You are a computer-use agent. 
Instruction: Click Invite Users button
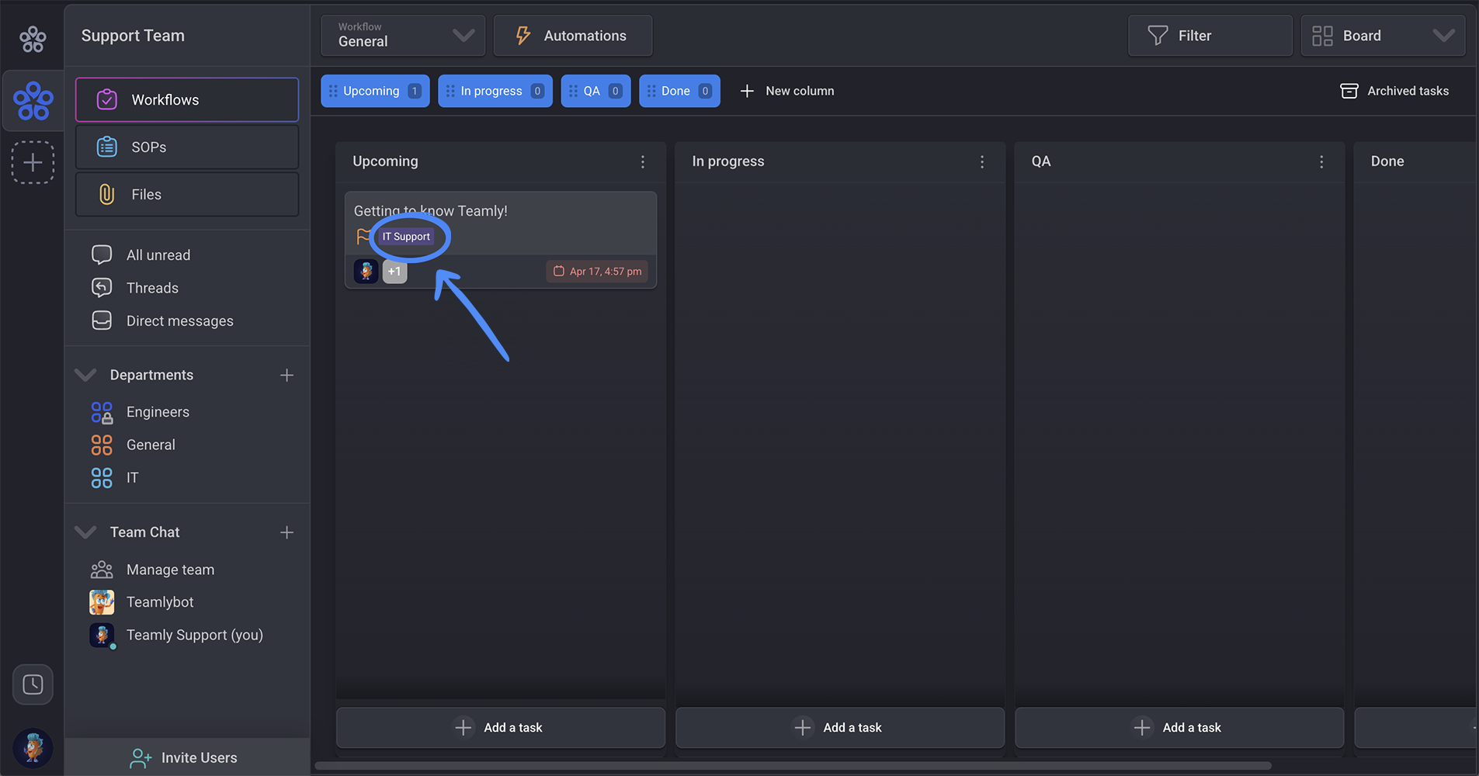[187, 757]
